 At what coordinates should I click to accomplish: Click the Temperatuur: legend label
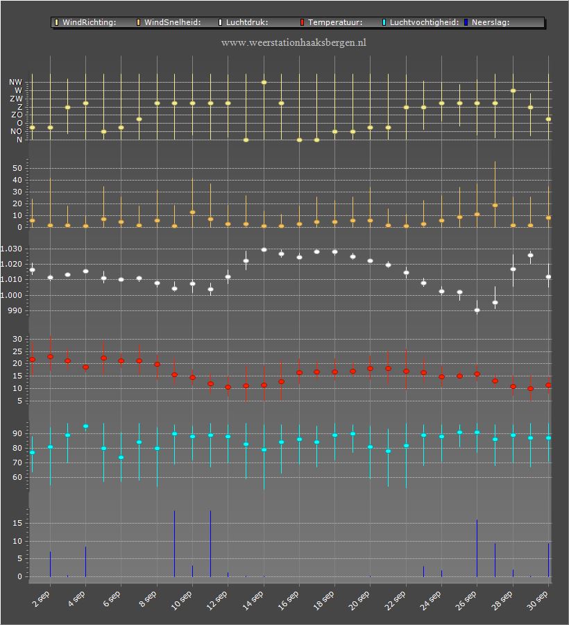click(x=335, y=22)
